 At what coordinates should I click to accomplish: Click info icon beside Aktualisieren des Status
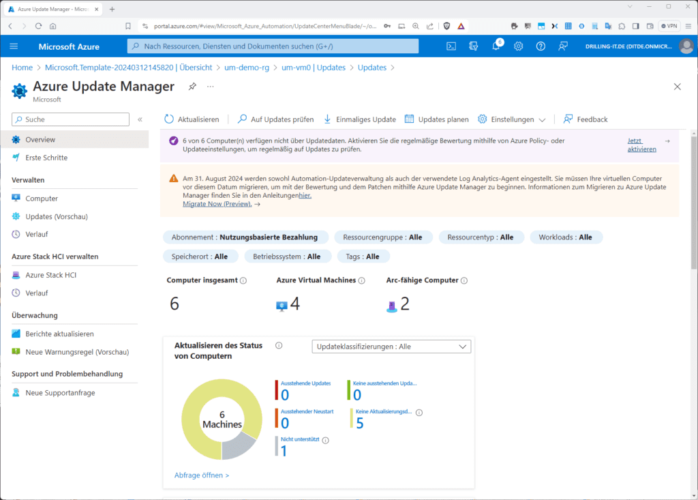click(279, 345)
